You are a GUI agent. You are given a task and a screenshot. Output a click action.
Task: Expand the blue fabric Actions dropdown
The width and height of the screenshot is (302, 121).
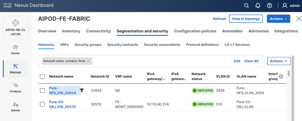click(x=278, y=19)
